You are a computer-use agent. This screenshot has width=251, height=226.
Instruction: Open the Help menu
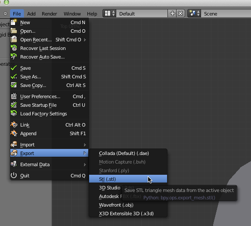92,14
